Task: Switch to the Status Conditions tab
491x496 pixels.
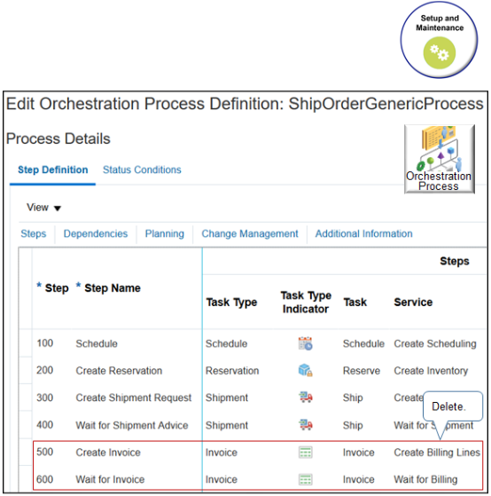Action: point(142,169)
